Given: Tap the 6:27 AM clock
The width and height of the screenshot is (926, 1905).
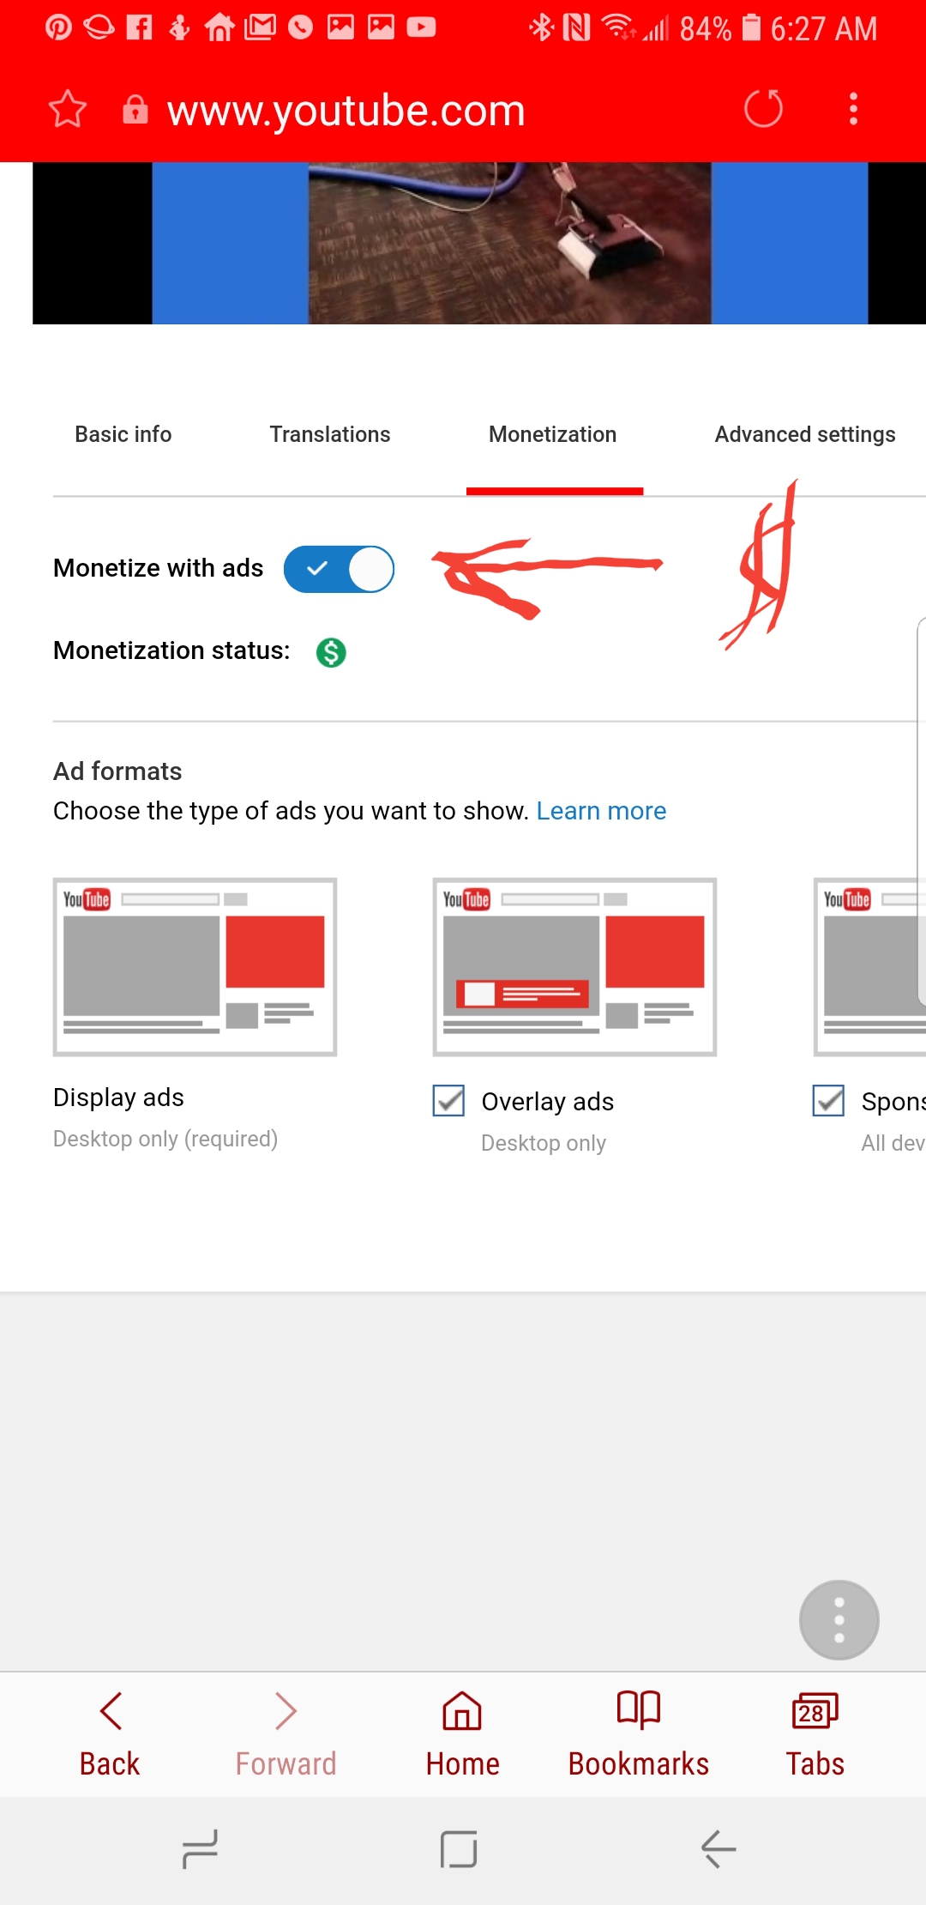Looking at the screenshot, I should [x=823, y=29].
